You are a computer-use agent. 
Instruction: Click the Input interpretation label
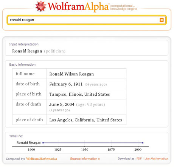[x=24, y=44]
